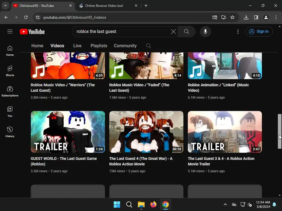Go back with the browser back arrow
Screen dimensions: 282x211
coord(6,17)
